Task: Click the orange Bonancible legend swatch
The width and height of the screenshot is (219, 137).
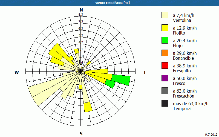Action: (165, 53)
